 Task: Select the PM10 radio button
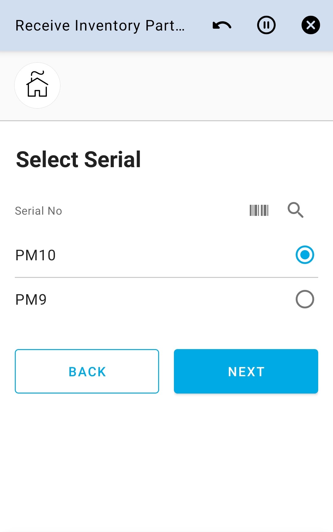[x=305, y=255]
